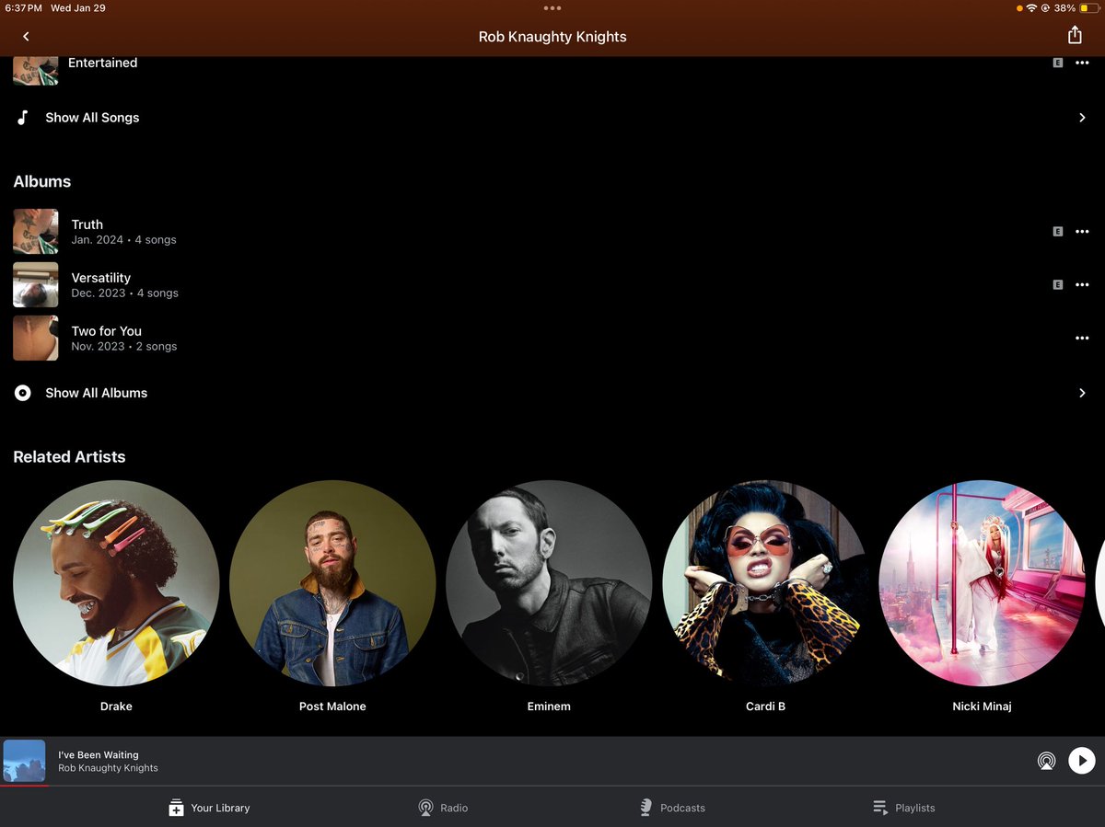Go back using the back chevron
1105x827 pixels.
[x=26, y=37]
